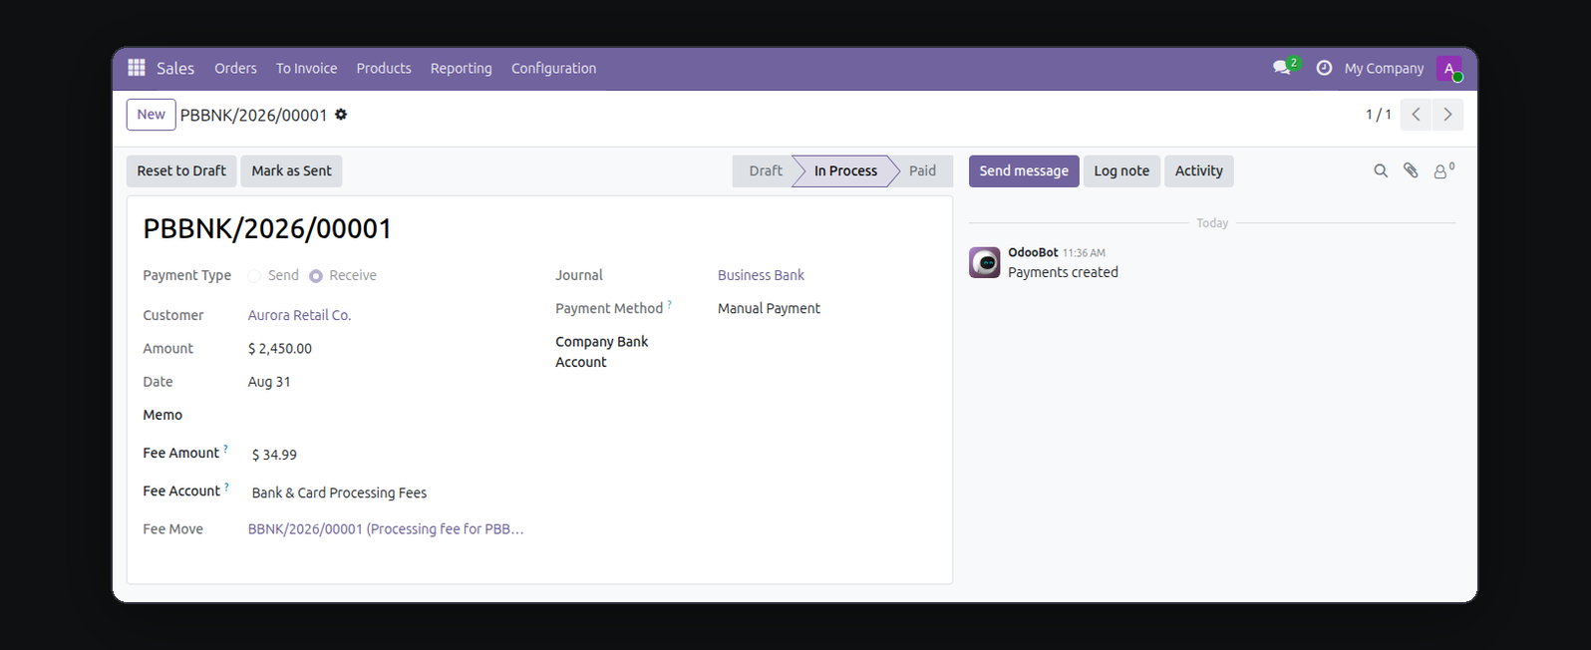This screenshot has height=650, width=1591.
Task: Open the Aurora Retail Co. customer link
Action: pyautogui.click(x=299, y=315)
